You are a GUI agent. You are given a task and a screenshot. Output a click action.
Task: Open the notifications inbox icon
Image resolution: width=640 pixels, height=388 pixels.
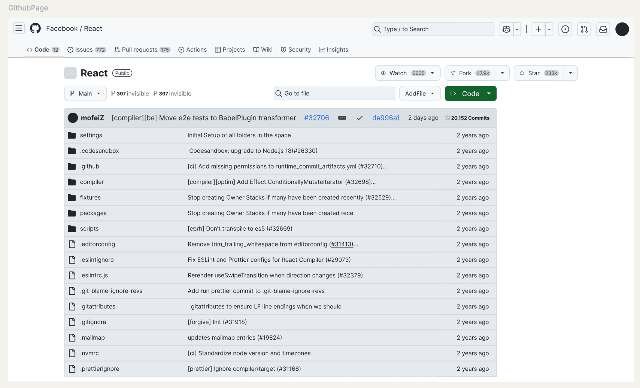click(x=603, y=29)
